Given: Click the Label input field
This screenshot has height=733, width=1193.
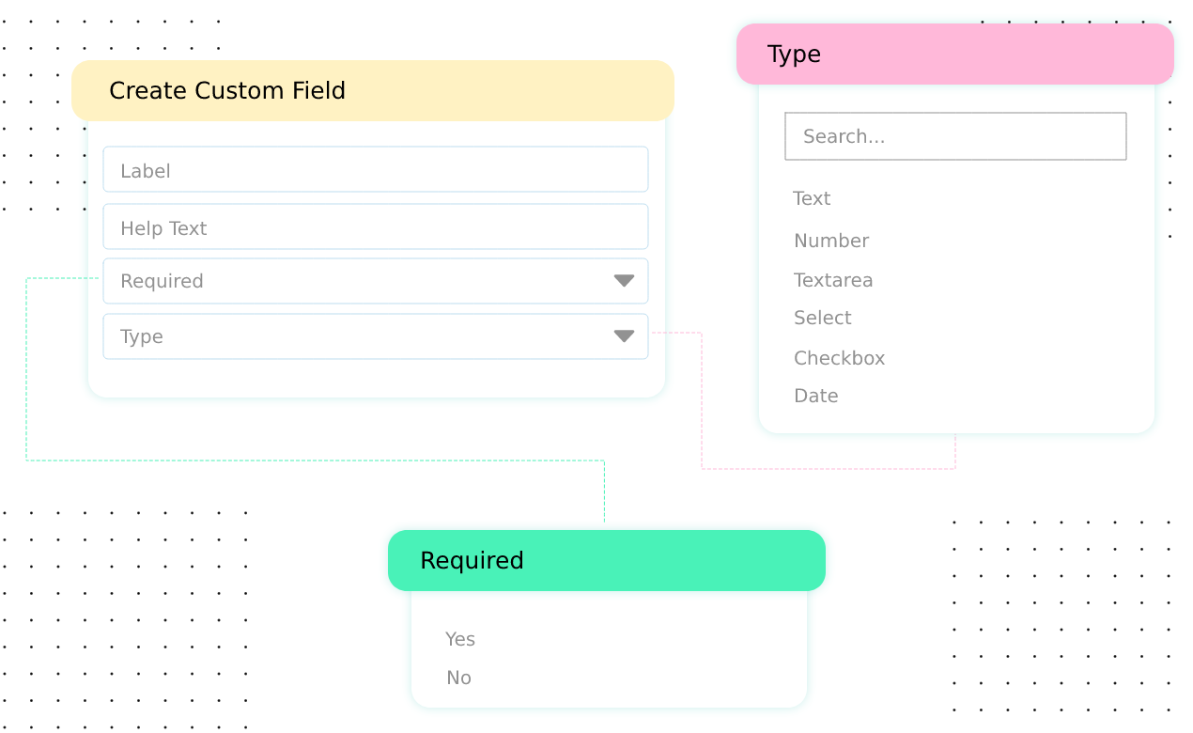Looking at the screenshot, I should [x=376, y=169].
